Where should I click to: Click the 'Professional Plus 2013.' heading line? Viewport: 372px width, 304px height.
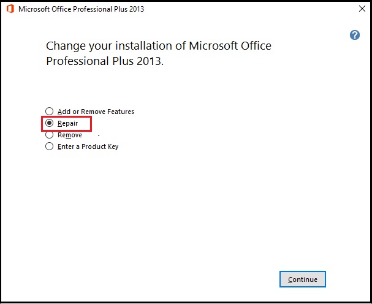click(x=105, y=61)
